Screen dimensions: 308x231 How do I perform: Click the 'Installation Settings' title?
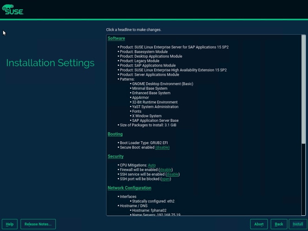click(50, 63)
